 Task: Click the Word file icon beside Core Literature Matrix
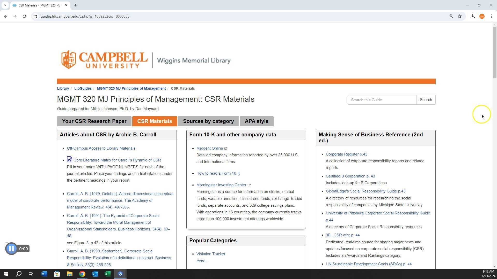tap(69, 160)
